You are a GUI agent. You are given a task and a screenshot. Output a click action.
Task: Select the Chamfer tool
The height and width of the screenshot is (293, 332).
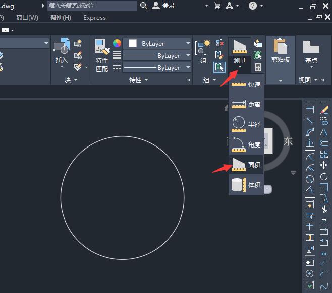pos(324,265)
